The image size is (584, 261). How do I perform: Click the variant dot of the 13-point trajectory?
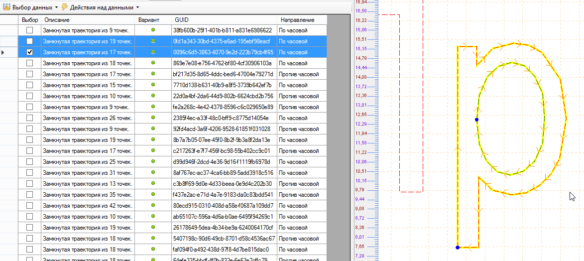[x=153, y=183]
